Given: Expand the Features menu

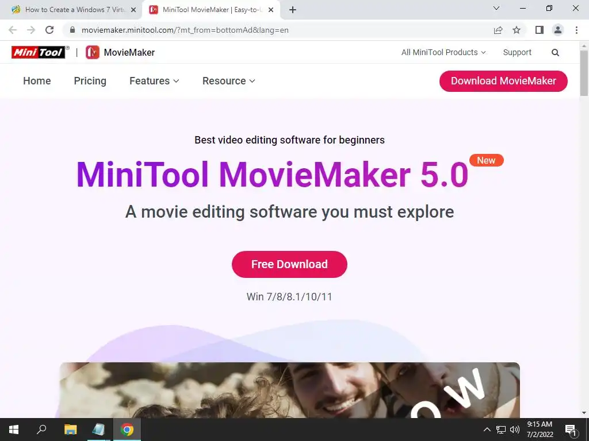Looking at the screenshot, I should 154,80.
